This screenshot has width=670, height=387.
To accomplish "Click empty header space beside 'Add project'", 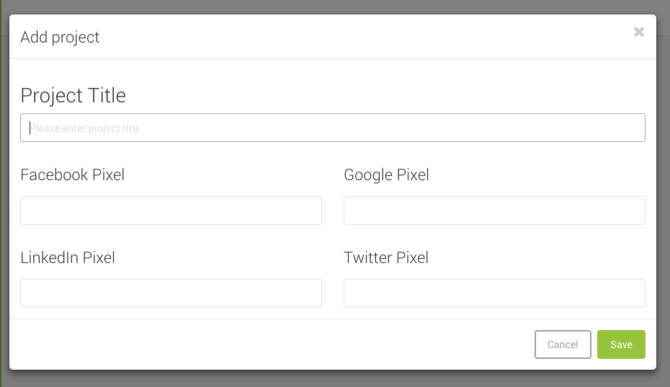I will tap(360, 37).
